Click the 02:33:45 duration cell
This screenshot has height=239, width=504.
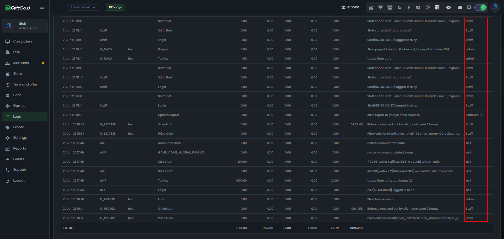[x=356, y=124]
